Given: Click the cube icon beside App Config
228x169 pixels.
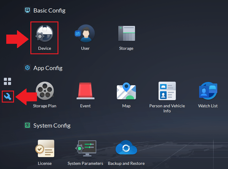Looking at the screenshot, I should click(27, 68).
